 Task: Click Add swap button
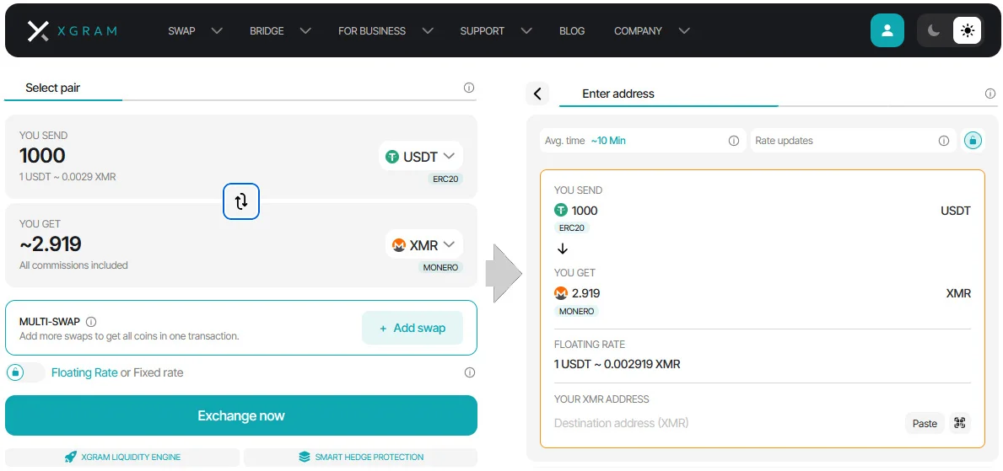(x=413, y=328)
